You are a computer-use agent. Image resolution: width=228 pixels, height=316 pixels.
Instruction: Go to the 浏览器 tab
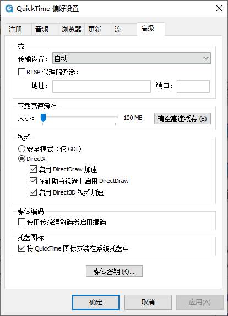point(71,30)
